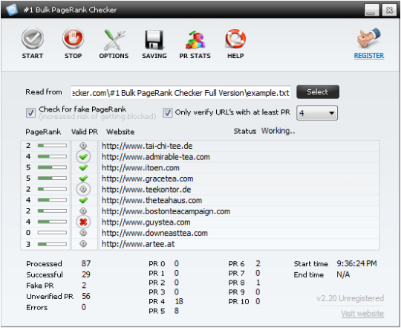Click unverified icon for downeasttea.com
This screenshot has width=401, height=328.
click(83, 233)
